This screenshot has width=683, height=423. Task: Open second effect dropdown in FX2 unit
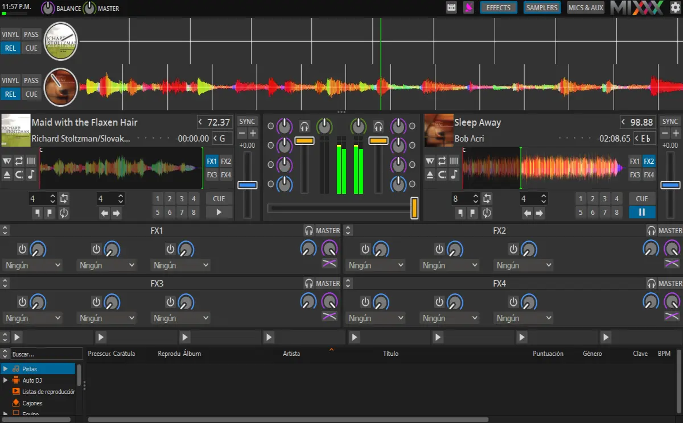click(449, 265)
